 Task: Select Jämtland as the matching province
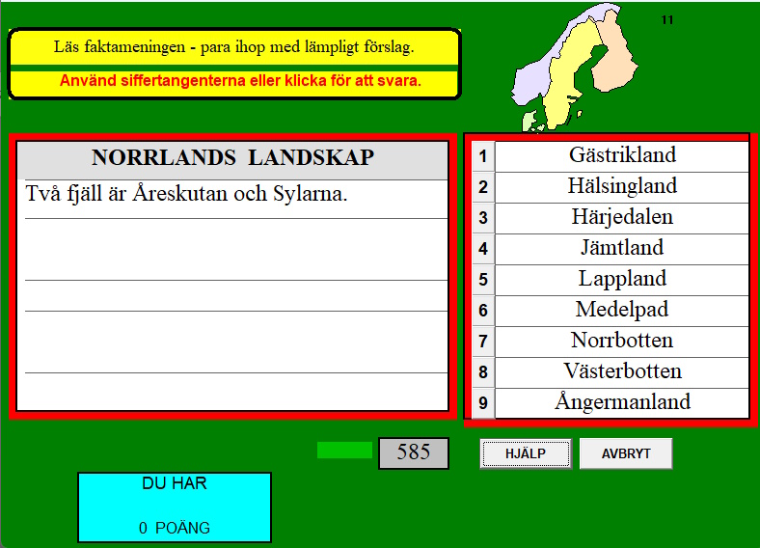(622, 248)
